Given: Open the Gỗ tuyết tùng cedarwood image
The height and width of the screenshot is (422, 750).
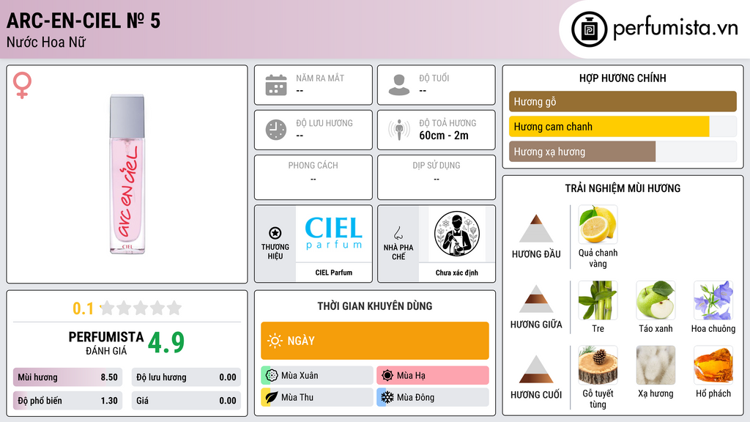Looking at the screenshot, I should [x=598, y=365].
